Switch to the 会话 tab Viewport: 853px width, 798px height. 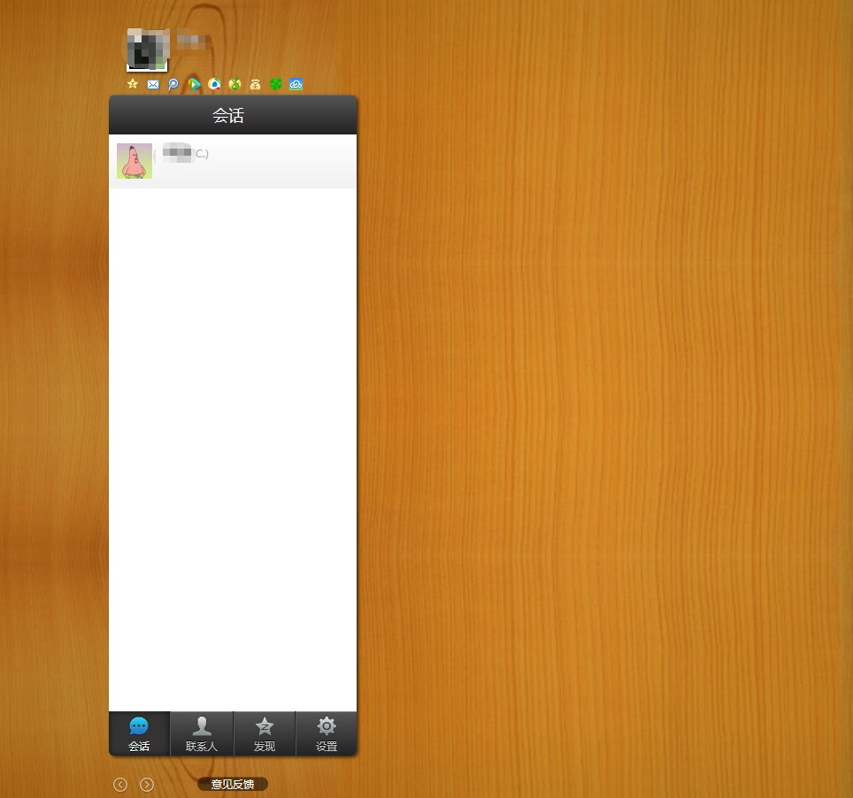pos(139,734)
